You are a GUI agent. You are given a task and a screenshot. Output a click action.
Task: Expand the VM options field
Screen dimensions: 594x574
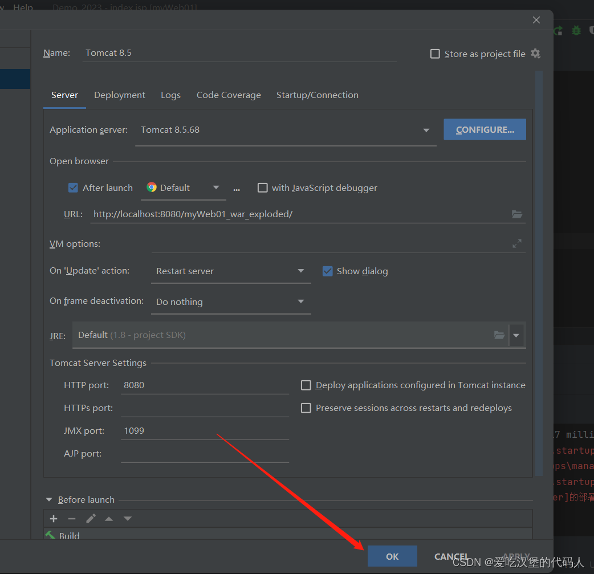(516, 243)
